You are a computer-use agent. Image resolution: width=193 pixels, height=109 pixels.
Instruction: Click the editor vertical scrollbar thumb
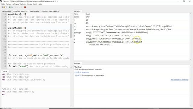(71, 31)
